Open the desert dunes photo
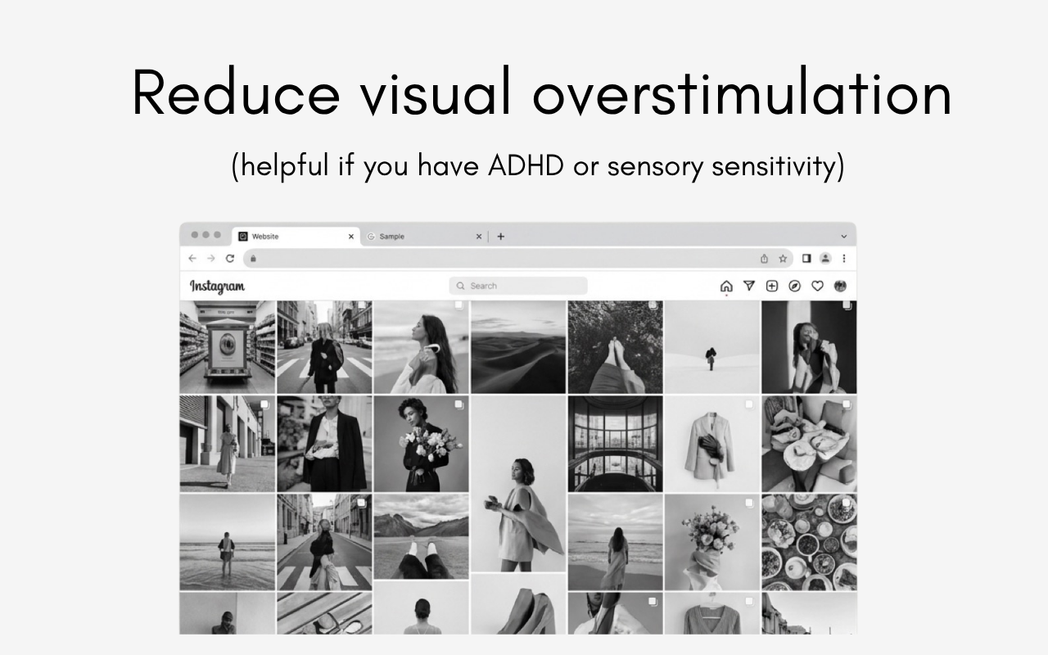The height and width of the screenshot is (655, 1048). (518, 347)
